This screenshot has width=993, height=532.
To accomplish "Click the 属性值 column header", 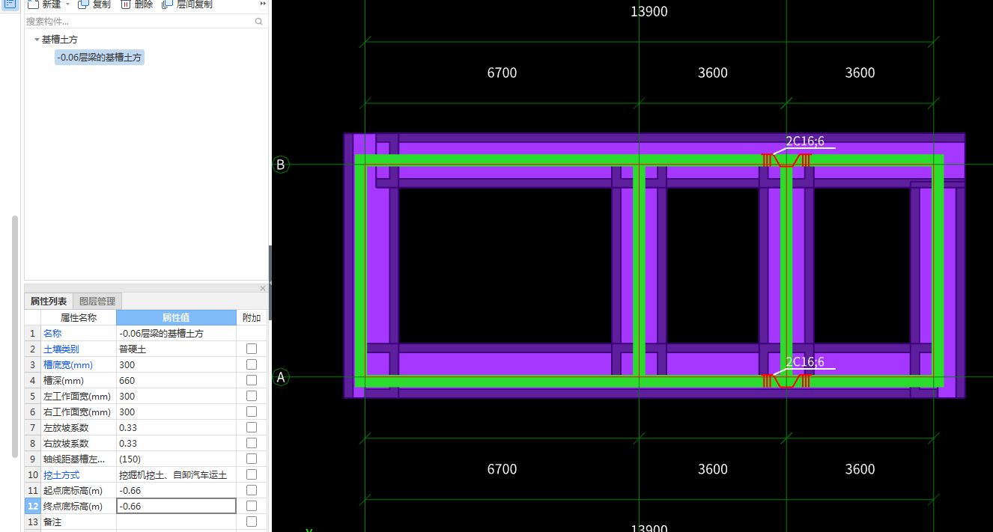I will 176,318.
